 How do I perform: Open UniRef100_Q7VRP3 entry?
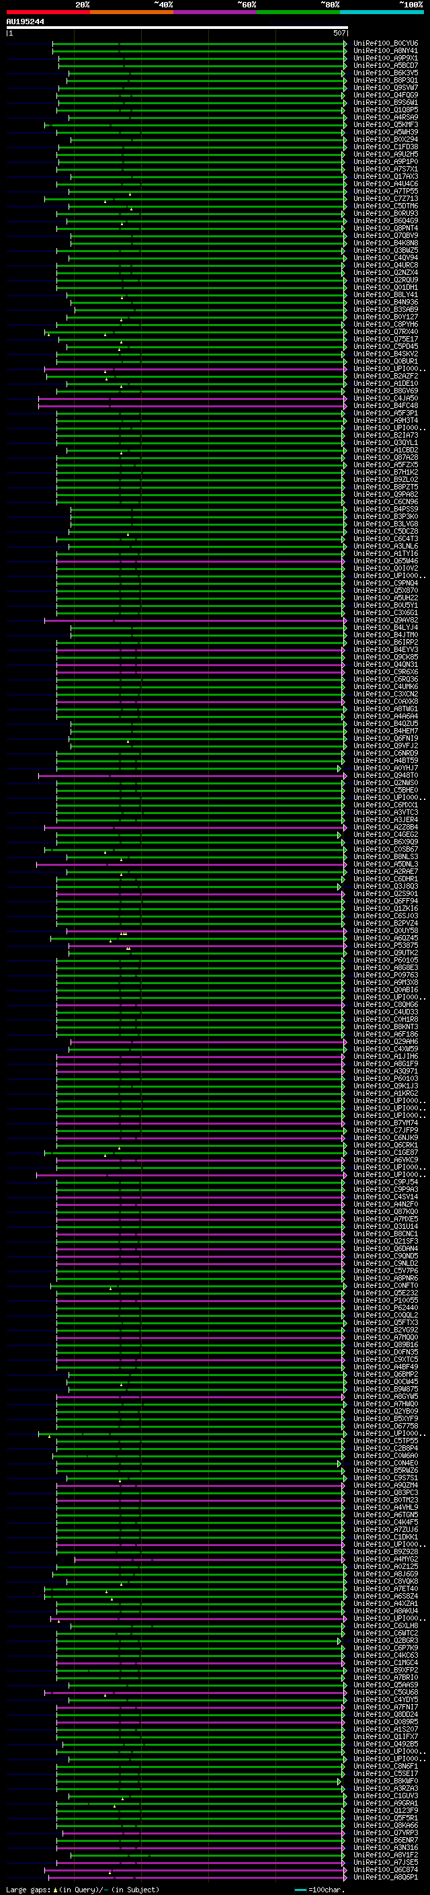pyautogui.click(x=385, y=1832)
